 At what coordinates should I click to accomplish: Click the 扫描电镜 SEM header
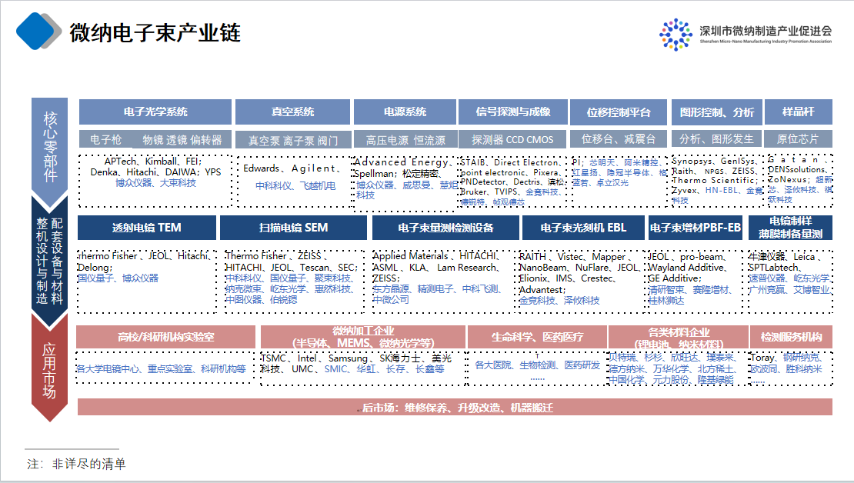(293, 228)
